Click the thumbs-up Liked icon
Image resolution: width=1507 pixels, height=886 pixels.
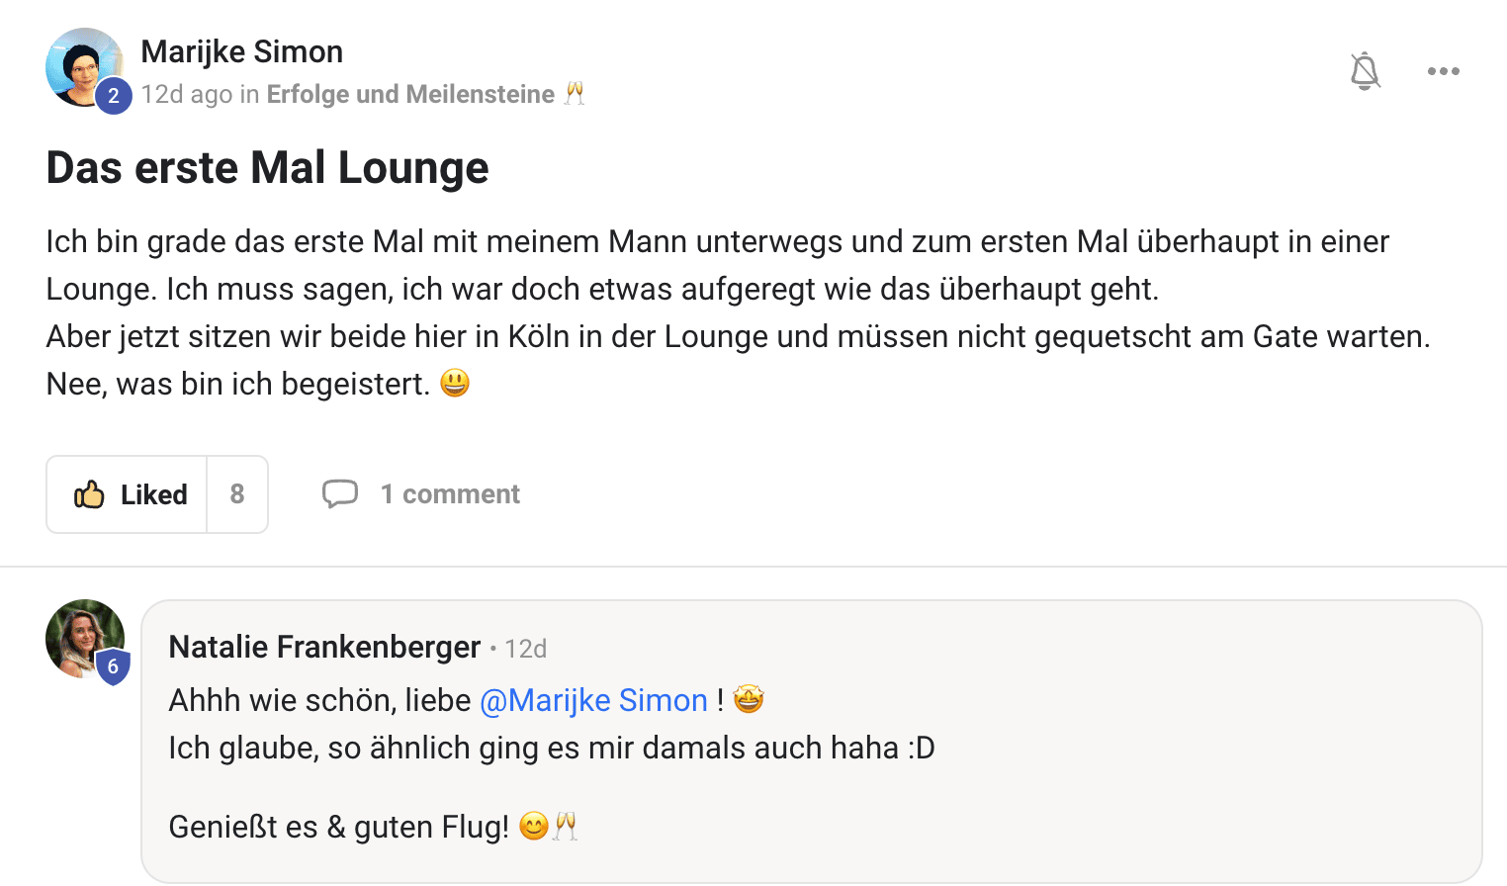[89, 494]
